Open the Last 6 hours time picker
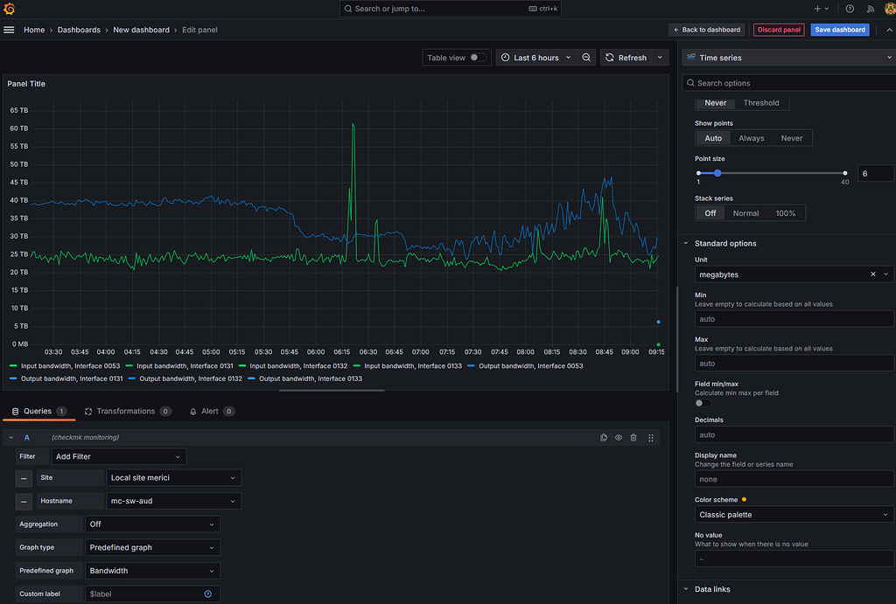 [531, 57]
